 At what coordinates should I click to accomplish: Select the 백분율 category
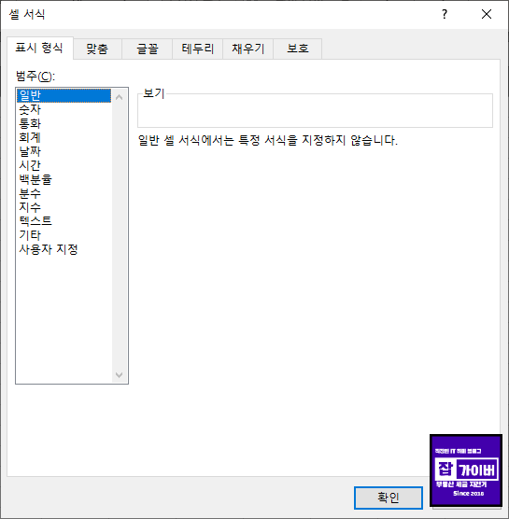(x=64, y=179)
